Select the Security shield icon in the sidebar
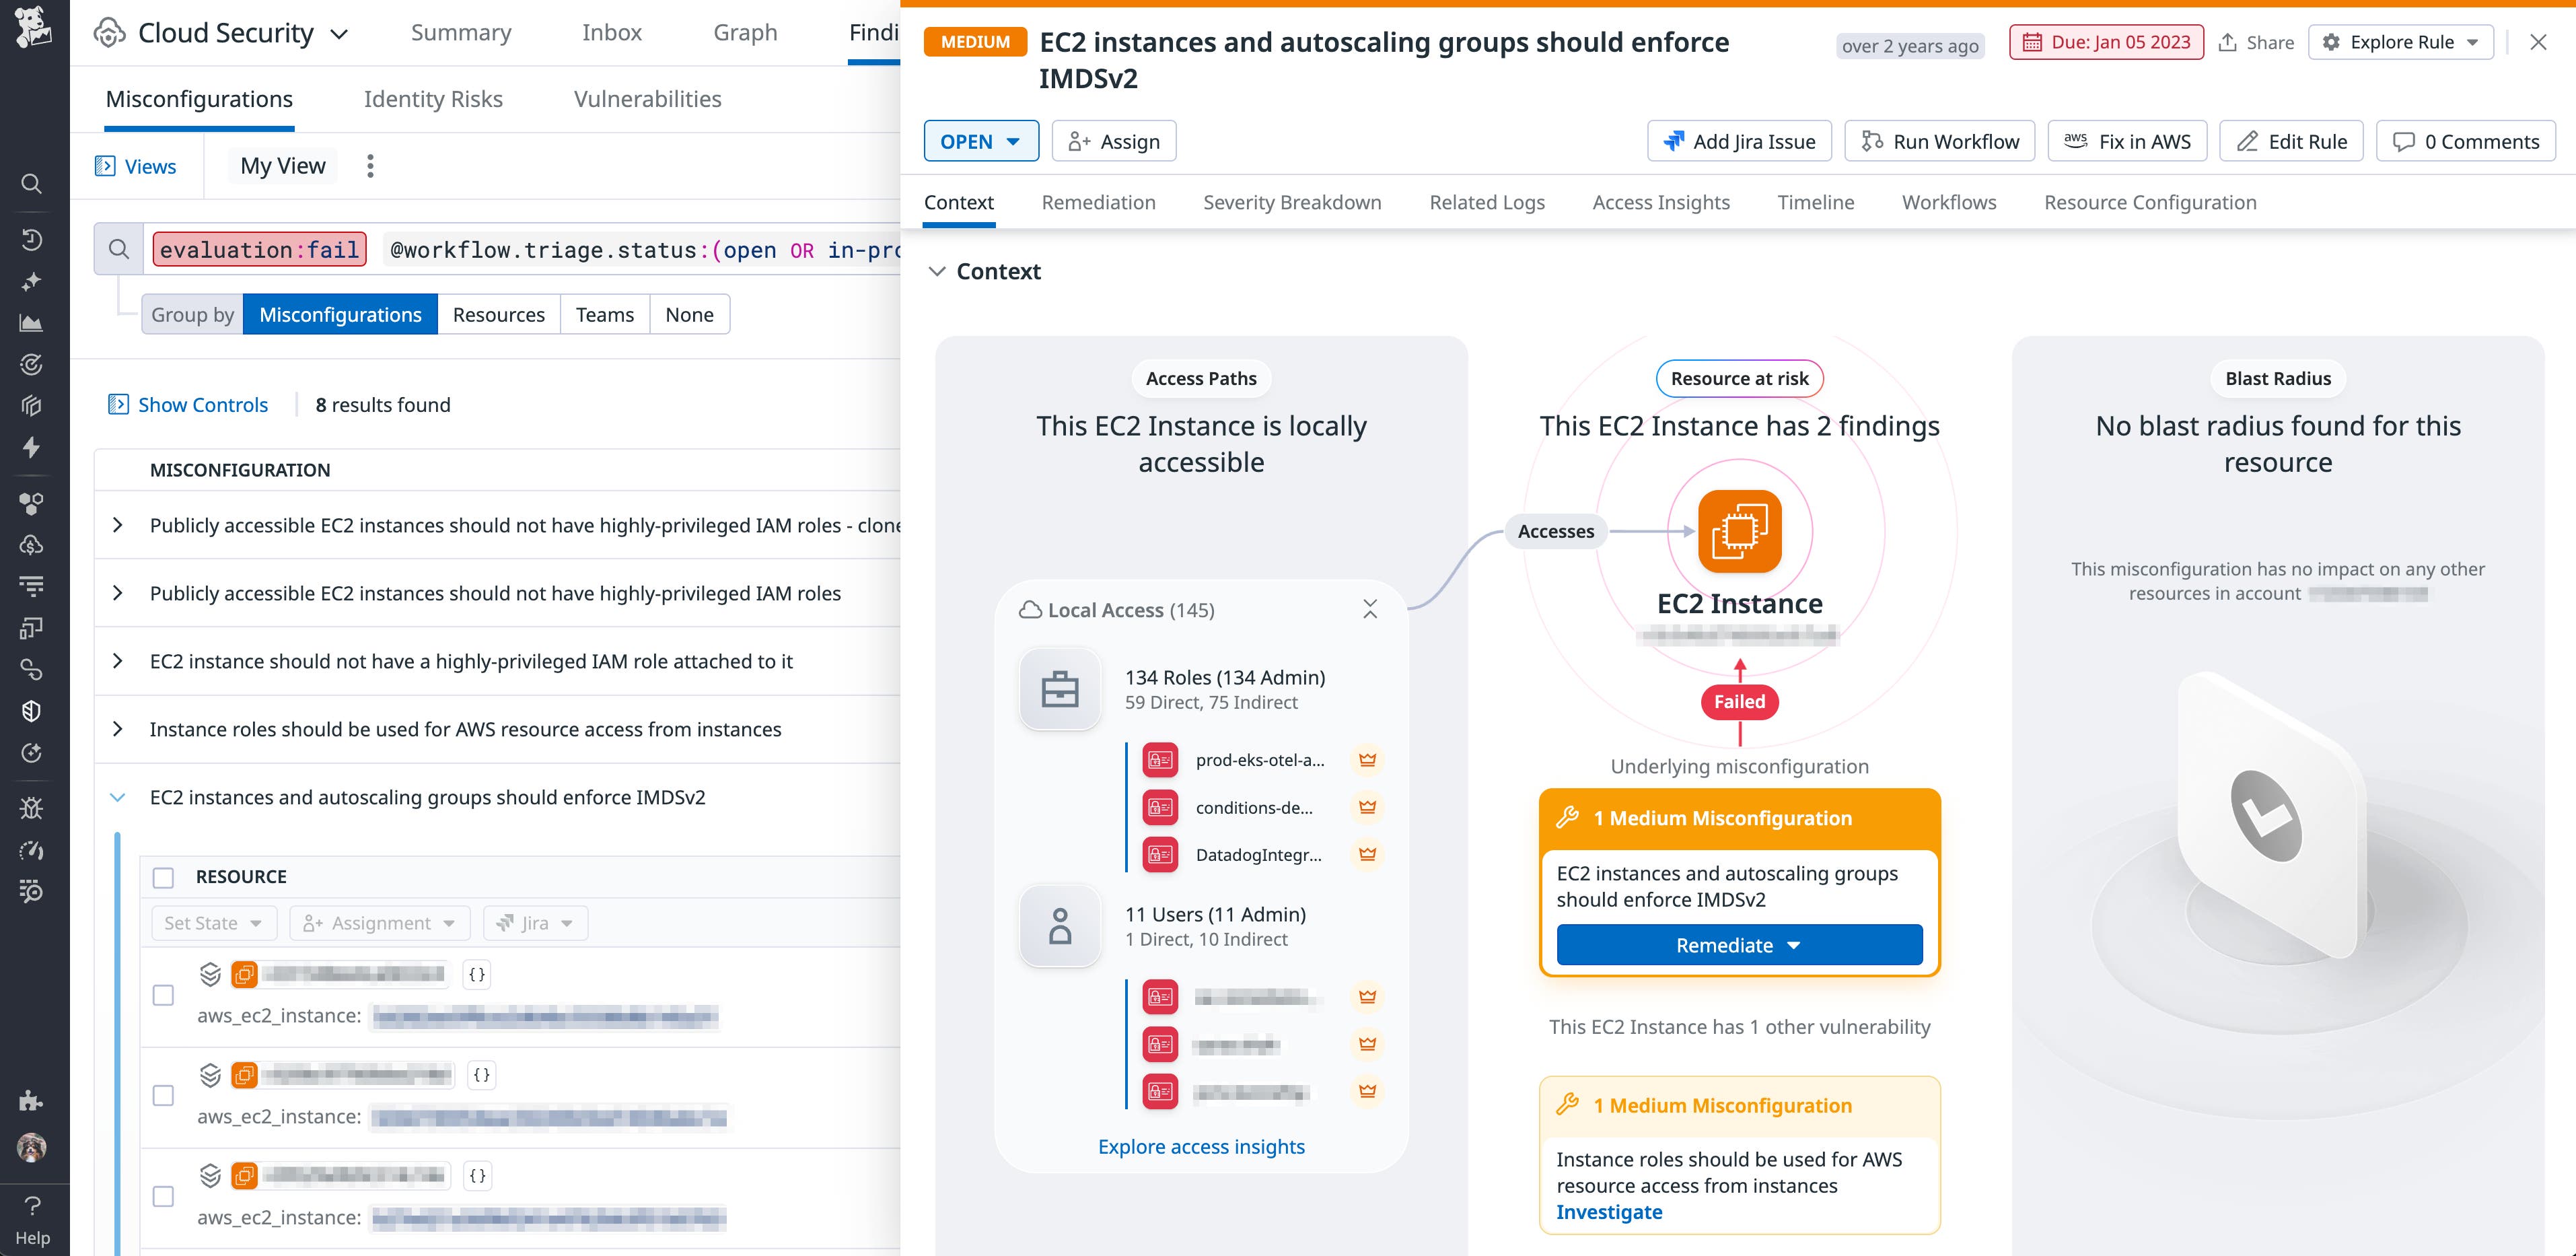Image resolution: width=2576 pixels, height=1256 pixels. (x=31, y=710)
